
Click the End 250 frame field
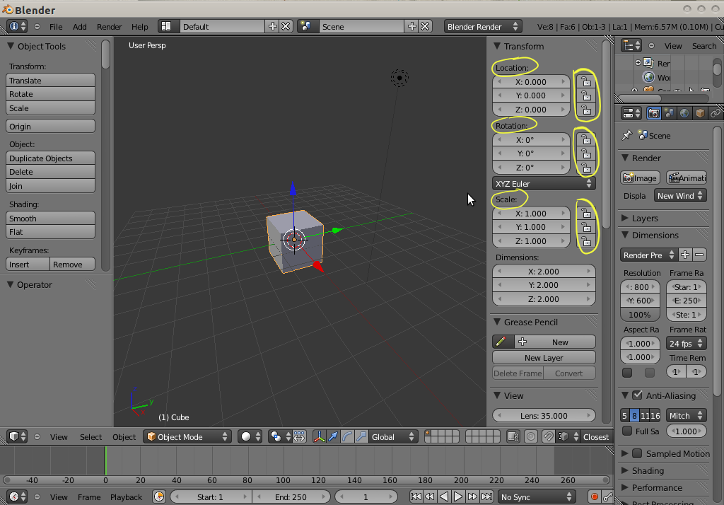click(x=291, y=497)
